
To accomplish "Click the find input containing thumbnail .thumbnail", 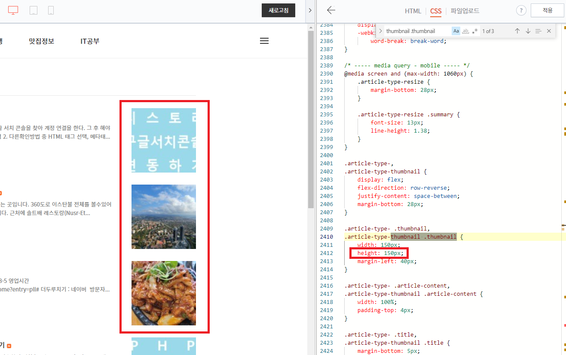I will pyautogui.click(x=417, y=31).
